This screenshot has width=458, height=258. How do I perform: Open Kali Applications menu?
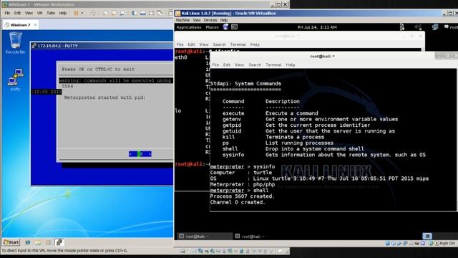[189, 27]
